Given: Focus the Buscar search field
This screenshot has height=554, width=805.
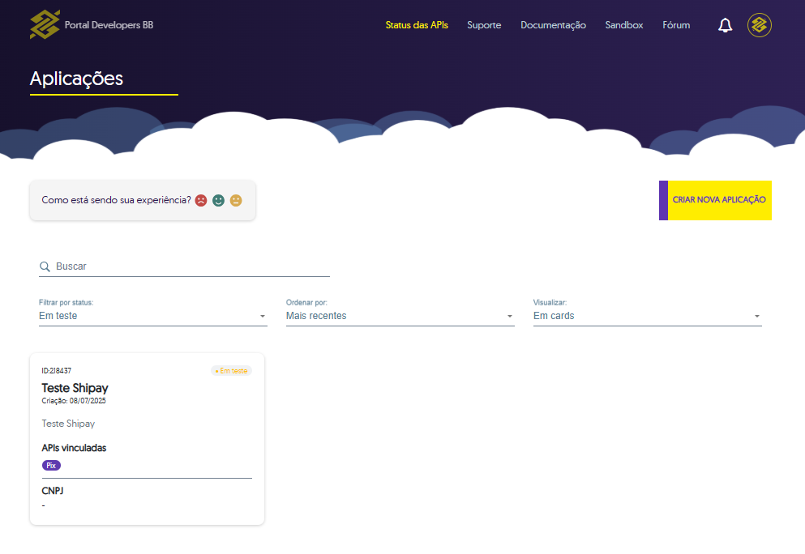Looking at the screenshot, I should (x=184, y=266).
